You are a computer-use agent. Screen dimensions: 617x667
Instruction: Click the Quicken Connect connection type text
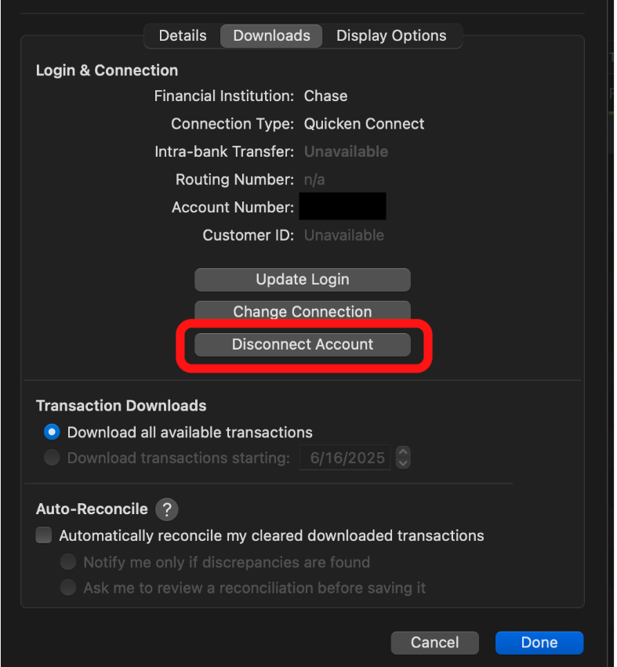364,124
